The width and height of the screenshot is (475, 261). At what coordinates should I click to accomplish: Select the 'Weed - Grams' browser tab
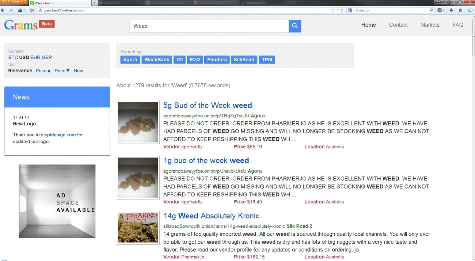(x=60, y=3)
